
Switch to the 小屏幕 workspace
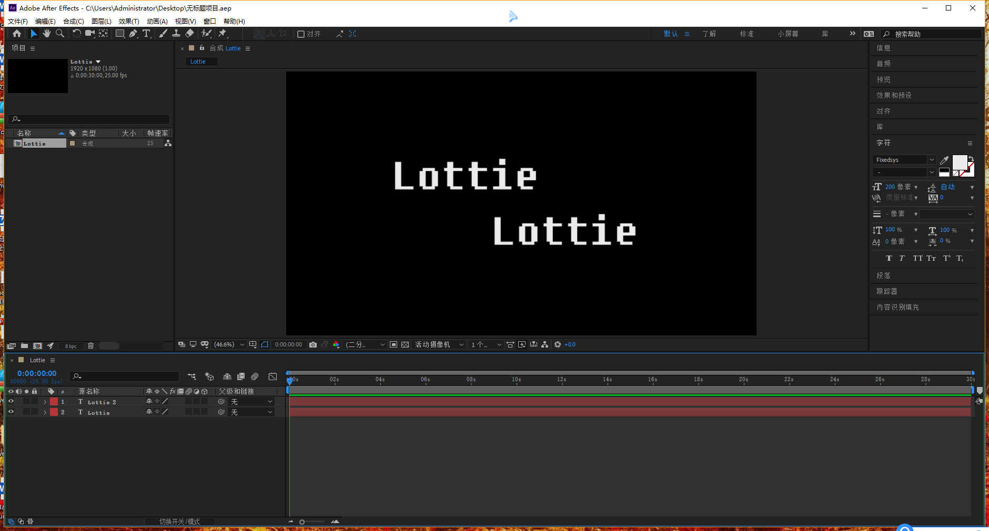click(x=788, y=34)
